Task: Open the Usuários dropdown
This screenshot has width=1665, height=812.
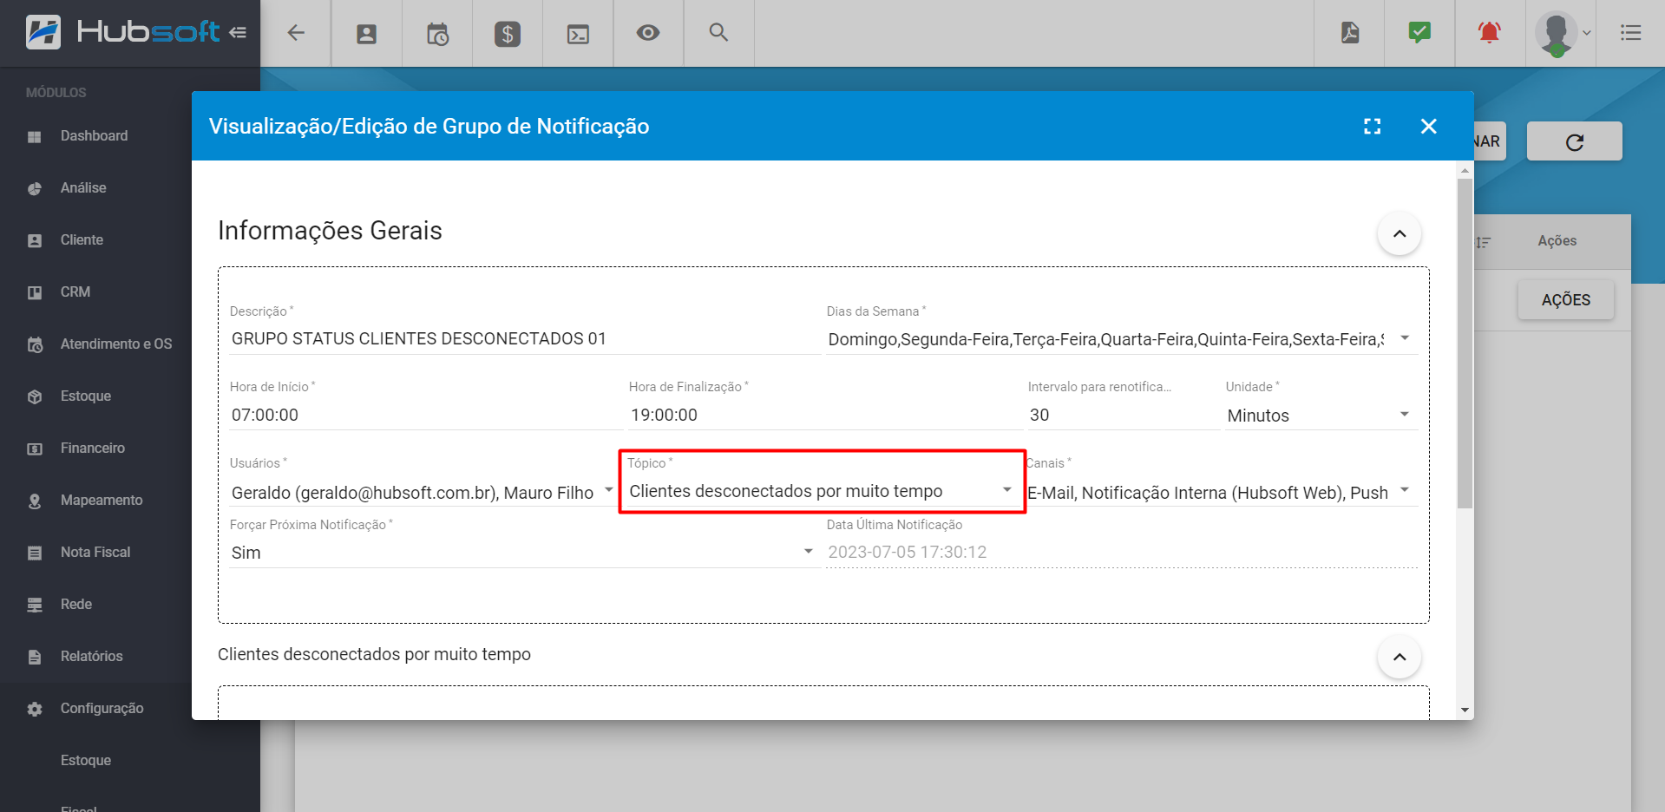Action: (x=423, y=493)
